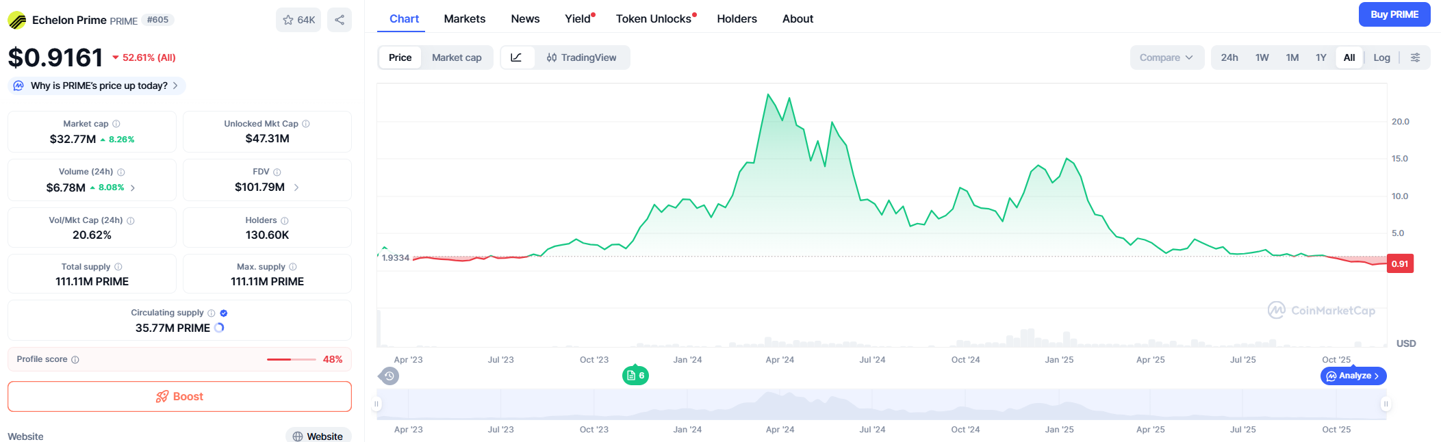Open the Holders tab
Image resolution: width=1441 pixels, height=442 pixels.
[737, 19]
